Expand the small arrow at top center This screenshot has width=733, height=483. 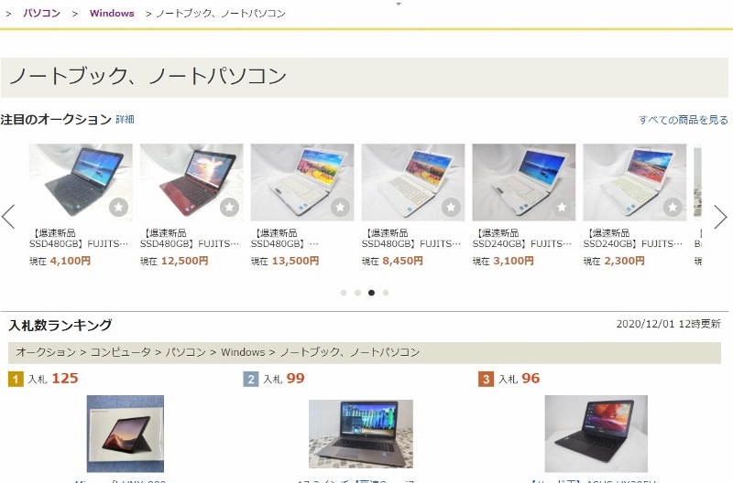(399, 4)
